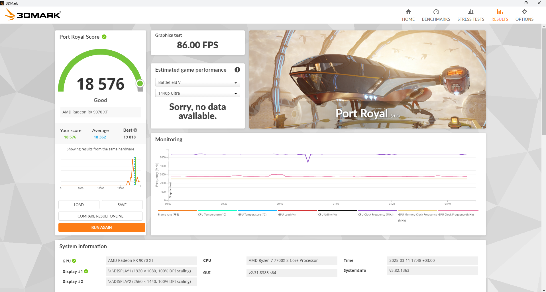The width and height of the screenshot is (546, 292).
Task: Click green check next to GPU label
Action: tap(74, 261)
